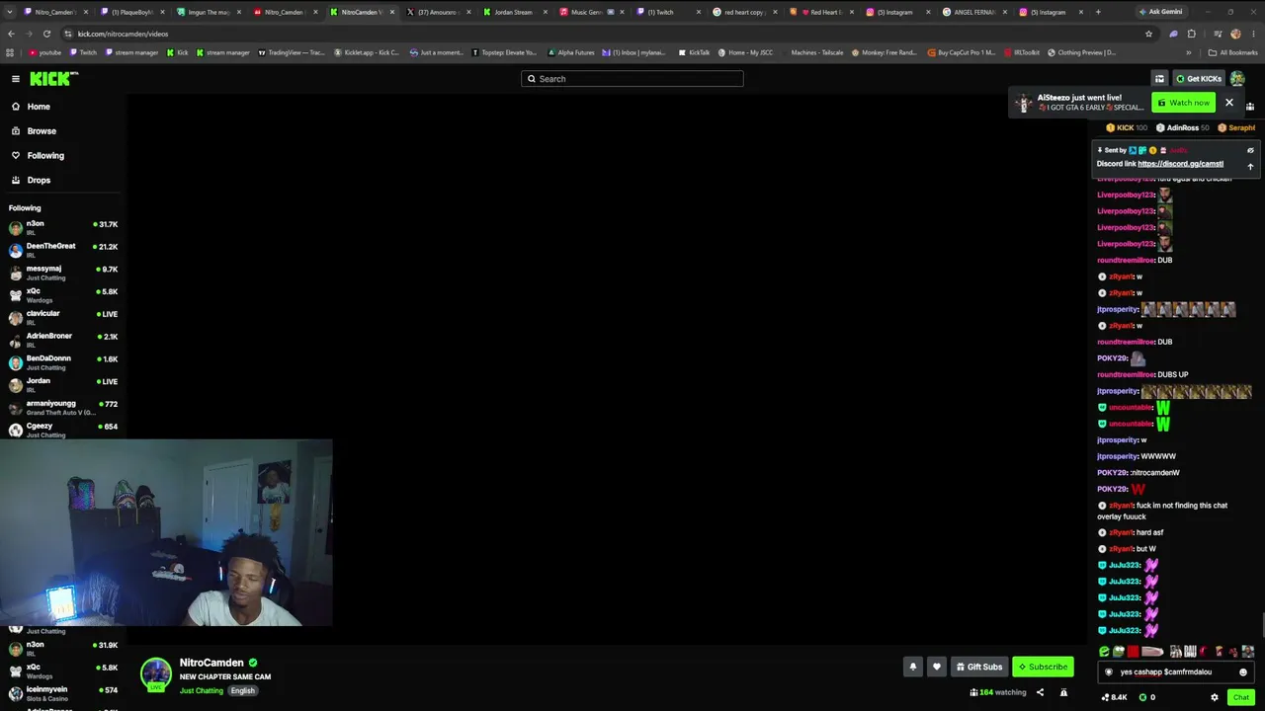Open iceinmyvein Slots & Casino channel
Screen dimensions: 1265x711
click(61, 694)
